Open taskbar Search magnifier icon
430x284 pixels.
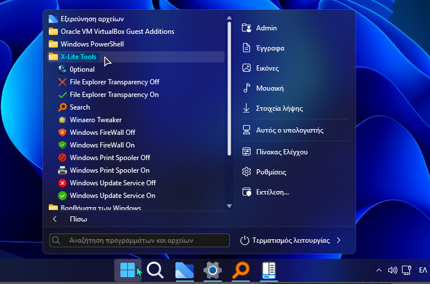(155, 270)
